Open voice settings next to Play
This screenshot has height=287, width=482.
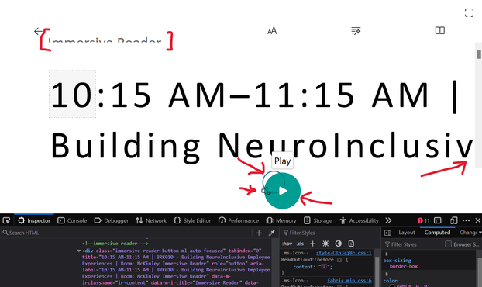[266, 192]
